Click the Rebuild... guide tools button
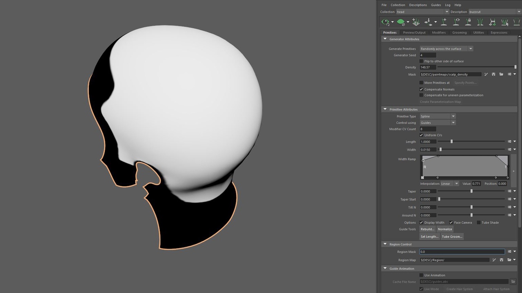 click(x=427, y=229)
